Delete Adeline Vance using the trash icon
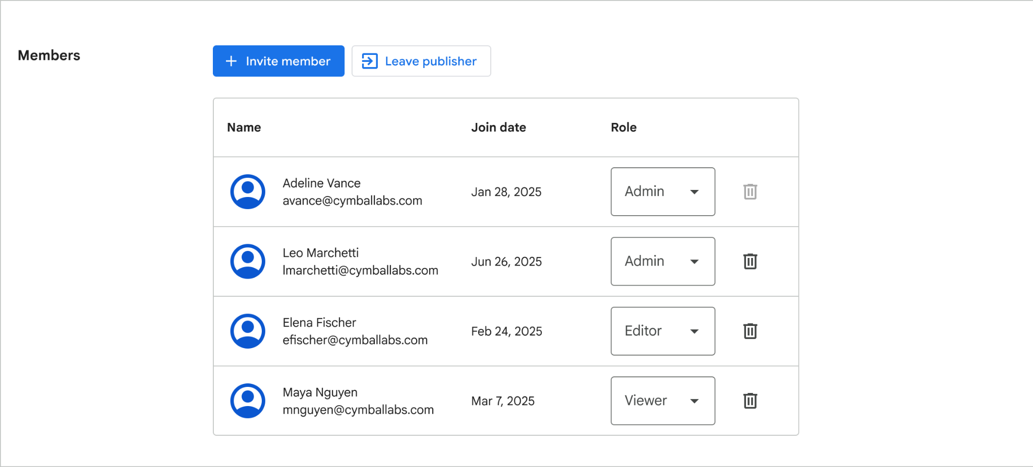This screenshot has width=1033, height=467. tap(750, 191)
